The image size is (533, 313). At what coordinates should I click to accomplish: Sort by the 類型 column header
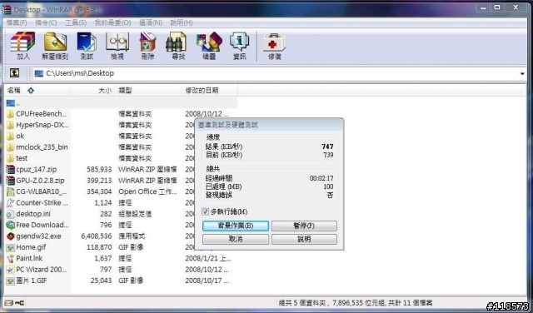[148, 91]
